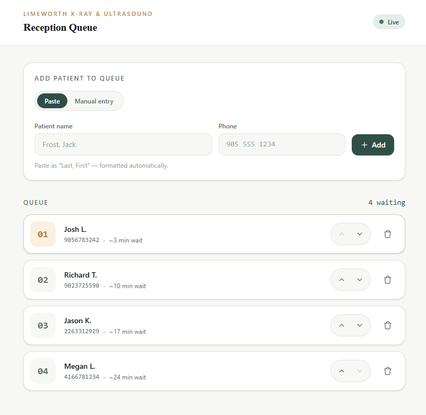
Task: Move Megan L. up in the queue
Action: pyautogui.click(x=342, y=371)
